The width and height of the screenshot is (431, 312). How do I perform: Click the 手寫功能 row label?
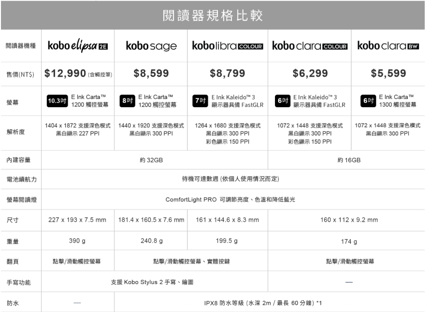coord(19,283)
